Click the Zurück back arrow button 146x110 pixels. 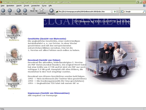(x=3, y=10)
